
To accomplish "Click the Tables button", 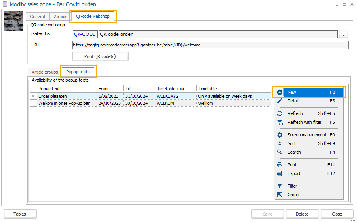I will point(20,214).
